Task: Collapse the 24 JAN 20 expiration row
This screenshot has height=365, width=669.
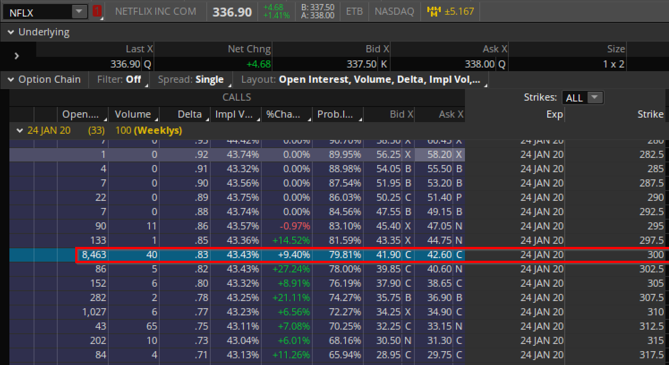Action: pos(20,131)
